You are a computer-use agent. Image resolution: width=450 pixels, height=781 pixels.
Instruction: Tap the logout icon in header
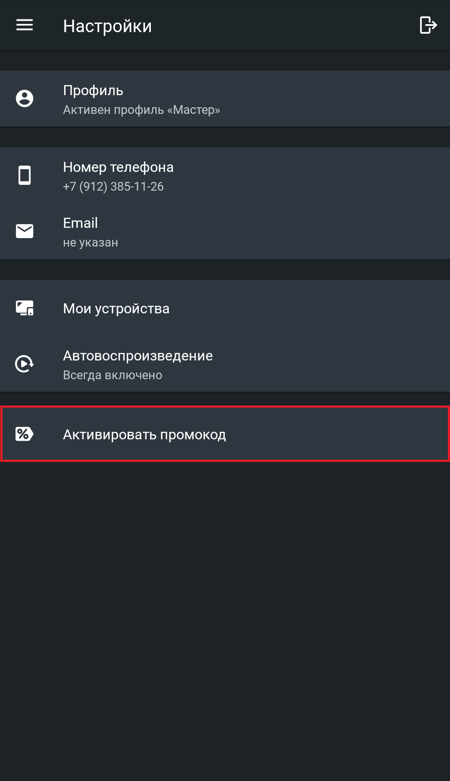point(428,25)
